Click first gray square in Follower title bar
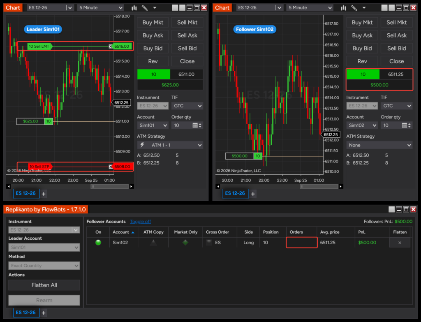This screenshot has height=322, width=421. click(384, 8)
